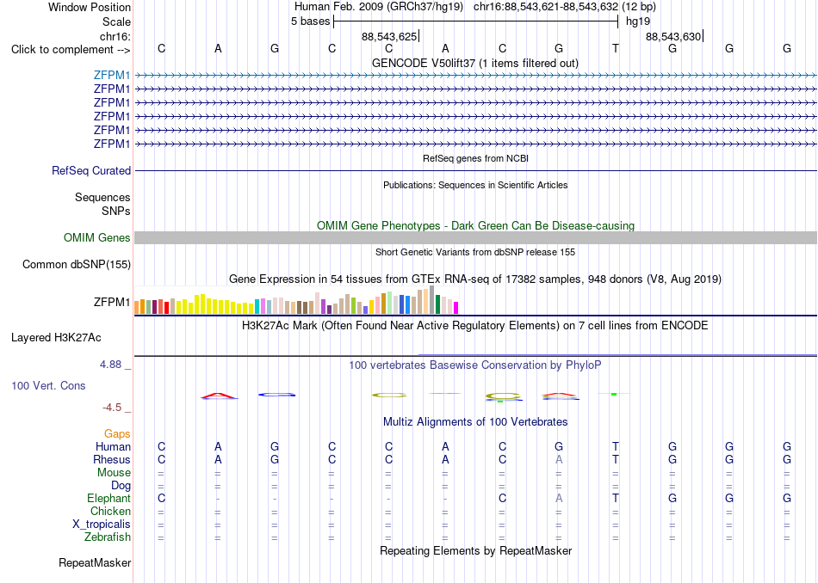Click the tallest gray bar in the GTEx chart
The image size is (818, 583).
pyautogui.click(x=432, y=299)
